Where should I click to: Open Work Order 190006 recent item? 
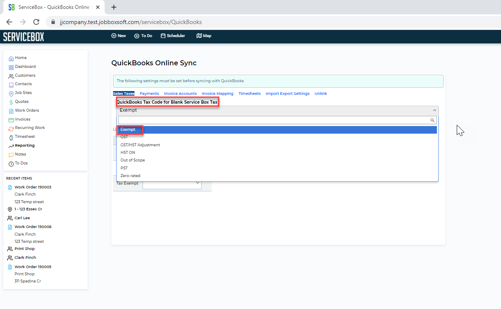[33, 227]
